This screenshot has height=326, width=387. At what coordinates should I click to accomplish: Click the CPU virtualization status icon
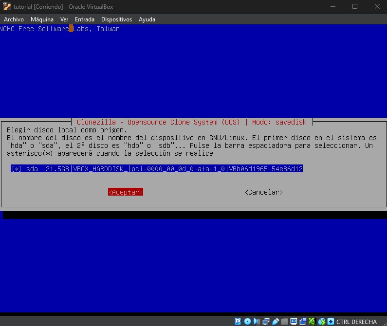coord(312,321)
